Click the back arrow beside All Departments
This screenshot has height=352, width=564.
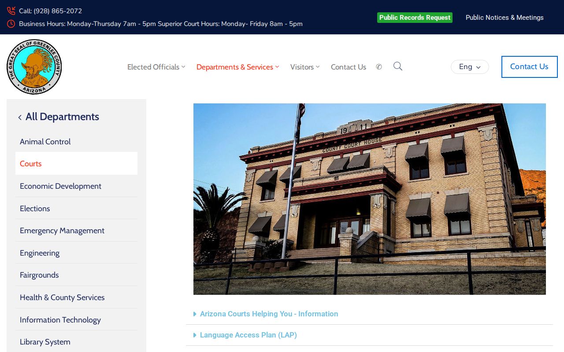(20, 117)
